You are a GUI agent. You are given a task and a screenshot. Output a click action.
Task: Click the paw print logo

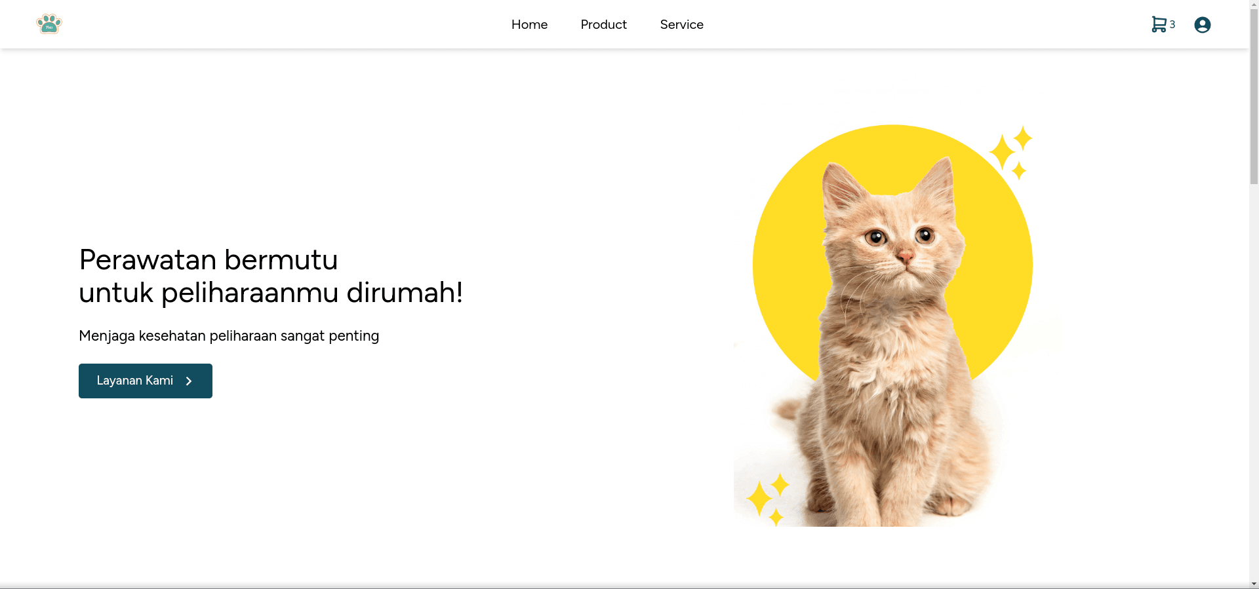pos(49,24)
